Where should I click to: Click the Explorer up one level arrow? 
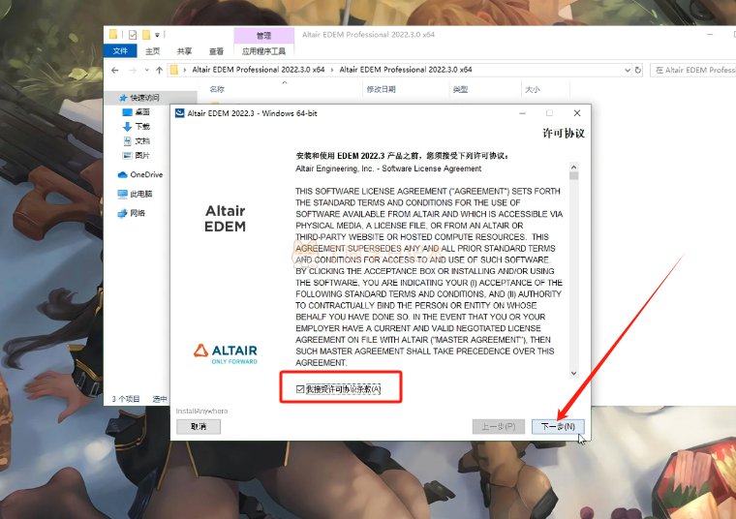coord(159,70)
